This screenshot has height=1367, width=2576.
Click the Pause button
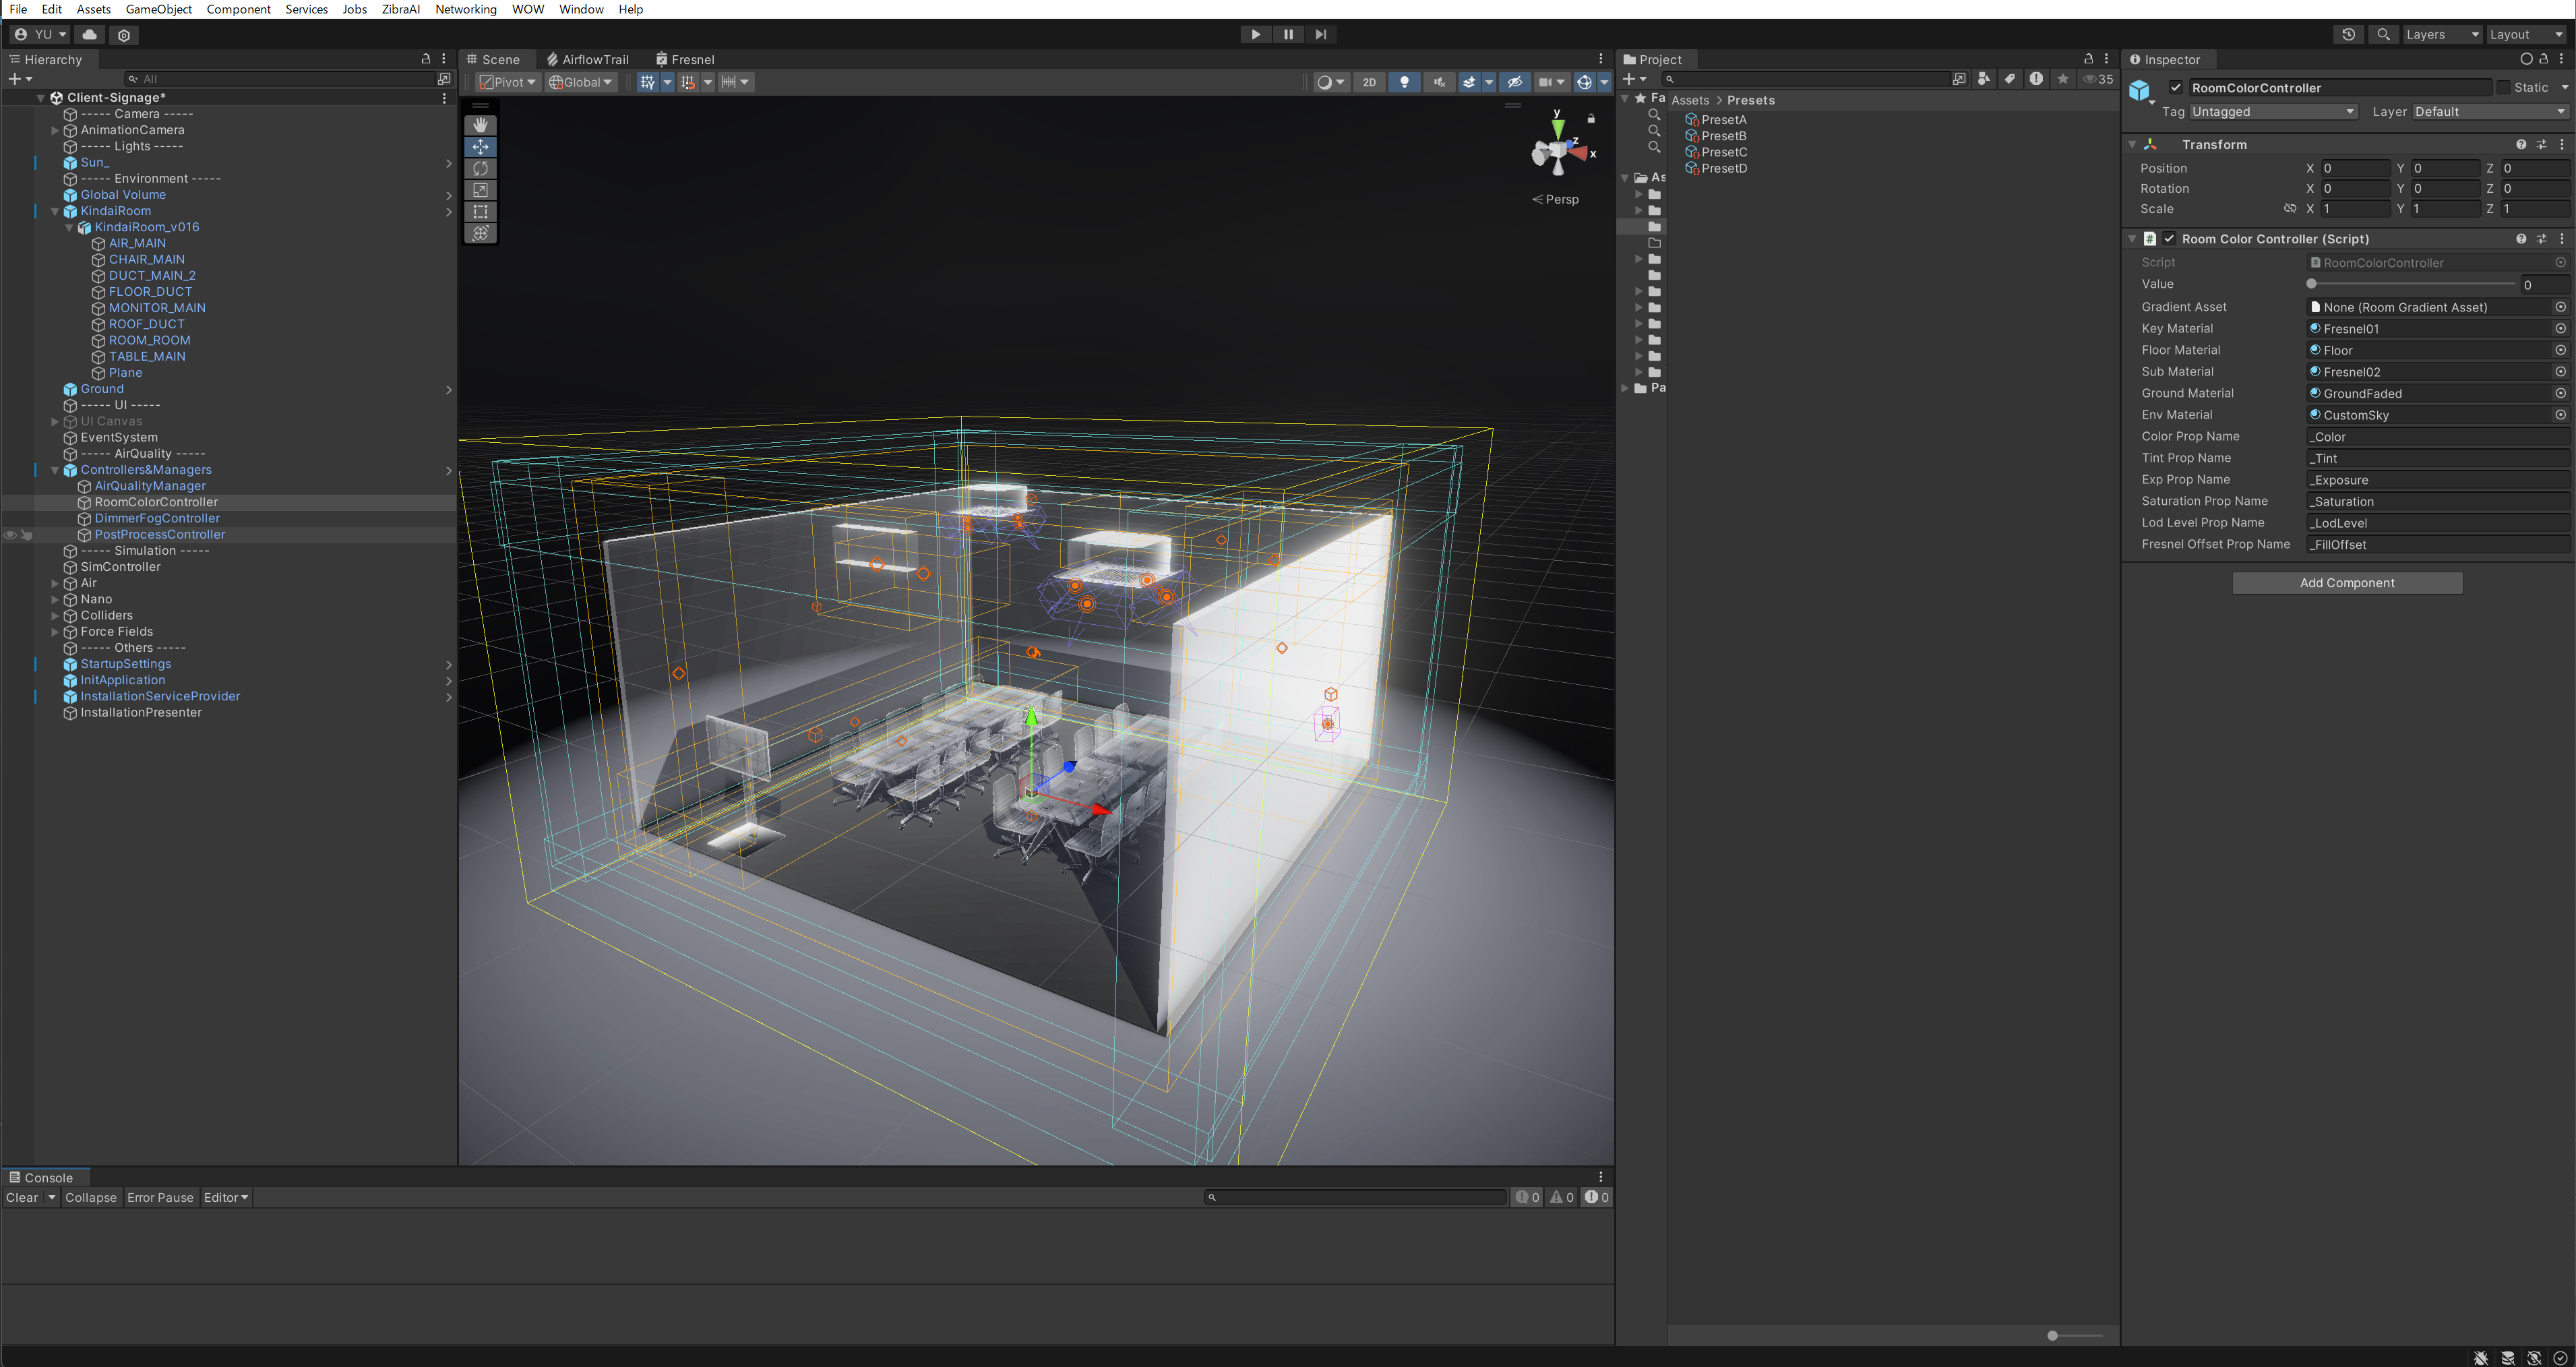point(1288,34)
